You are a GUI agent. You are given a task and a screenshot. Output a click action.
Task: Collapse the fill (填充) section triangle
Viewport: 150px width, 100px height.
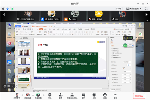click(x=111, y=46)
